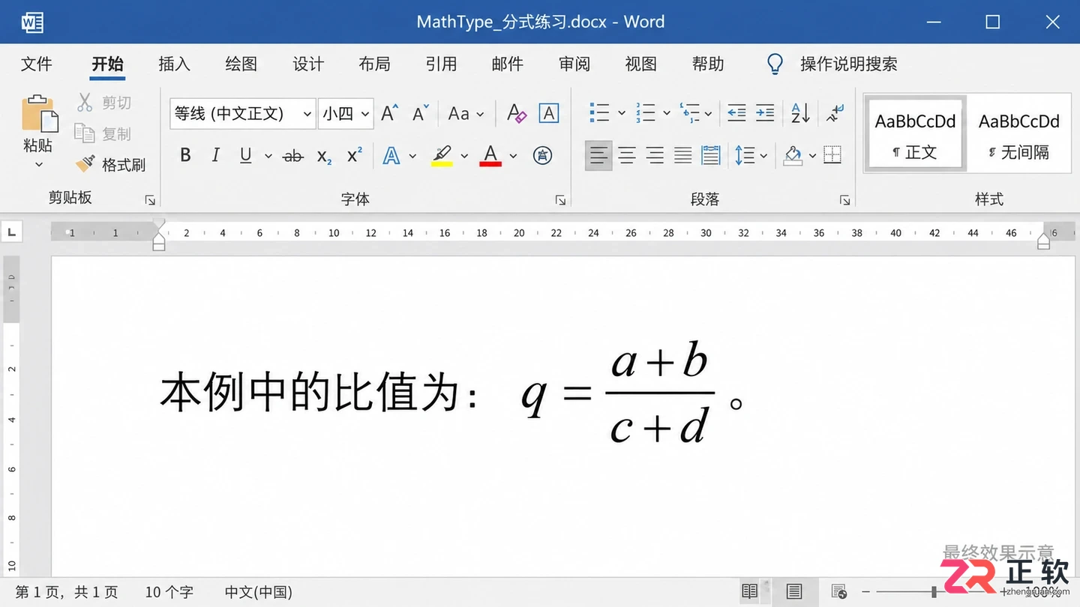Apply the 无间隔 style
1080x607 pixels.
[1018, 133]
